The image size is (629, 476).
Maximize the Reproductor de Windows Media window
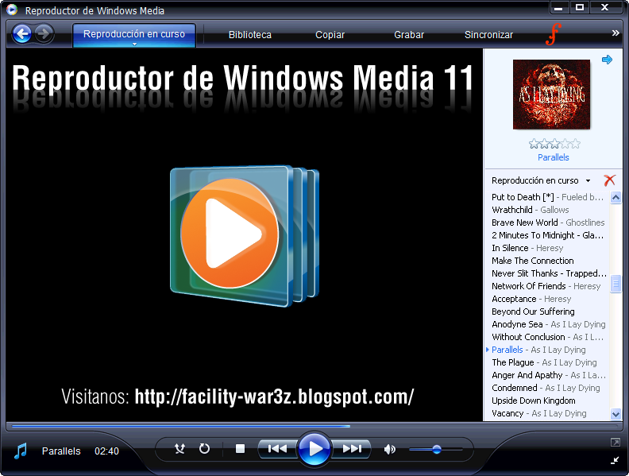point(580,7)
